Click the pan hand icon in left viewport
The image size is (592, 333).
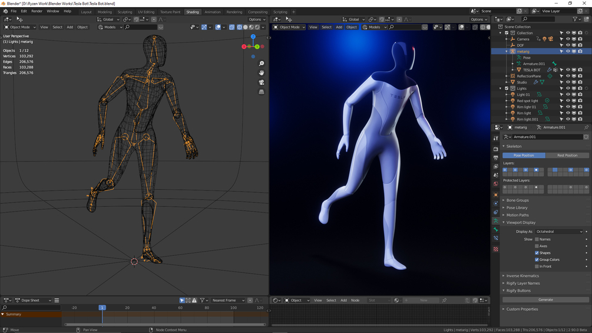[x=261, y=73]
